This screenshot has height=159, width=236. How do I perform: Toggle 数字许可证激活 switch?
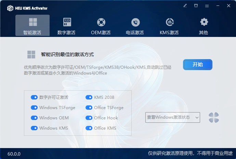click(x=34, y=97)
